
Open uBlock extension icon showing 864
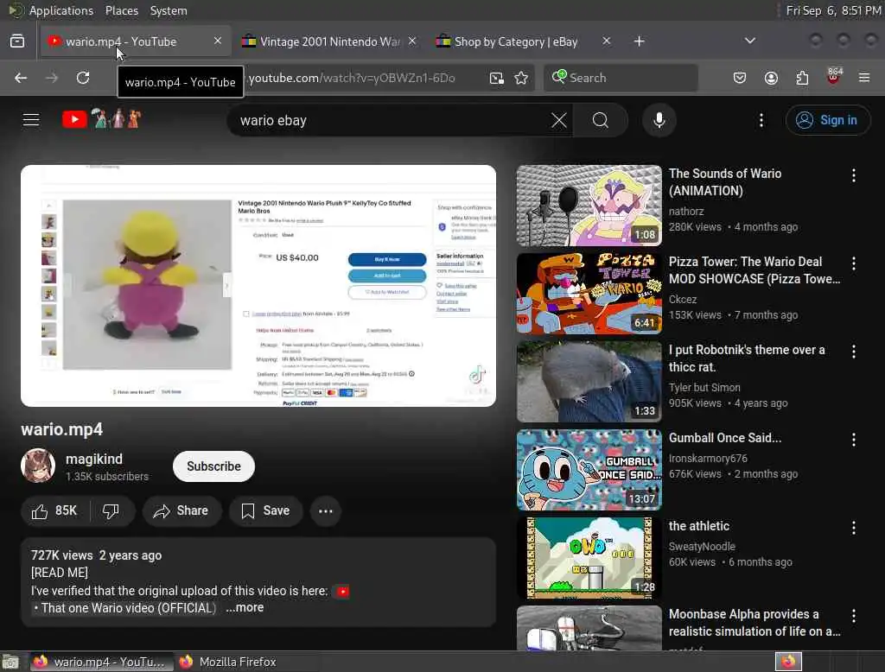834,77
